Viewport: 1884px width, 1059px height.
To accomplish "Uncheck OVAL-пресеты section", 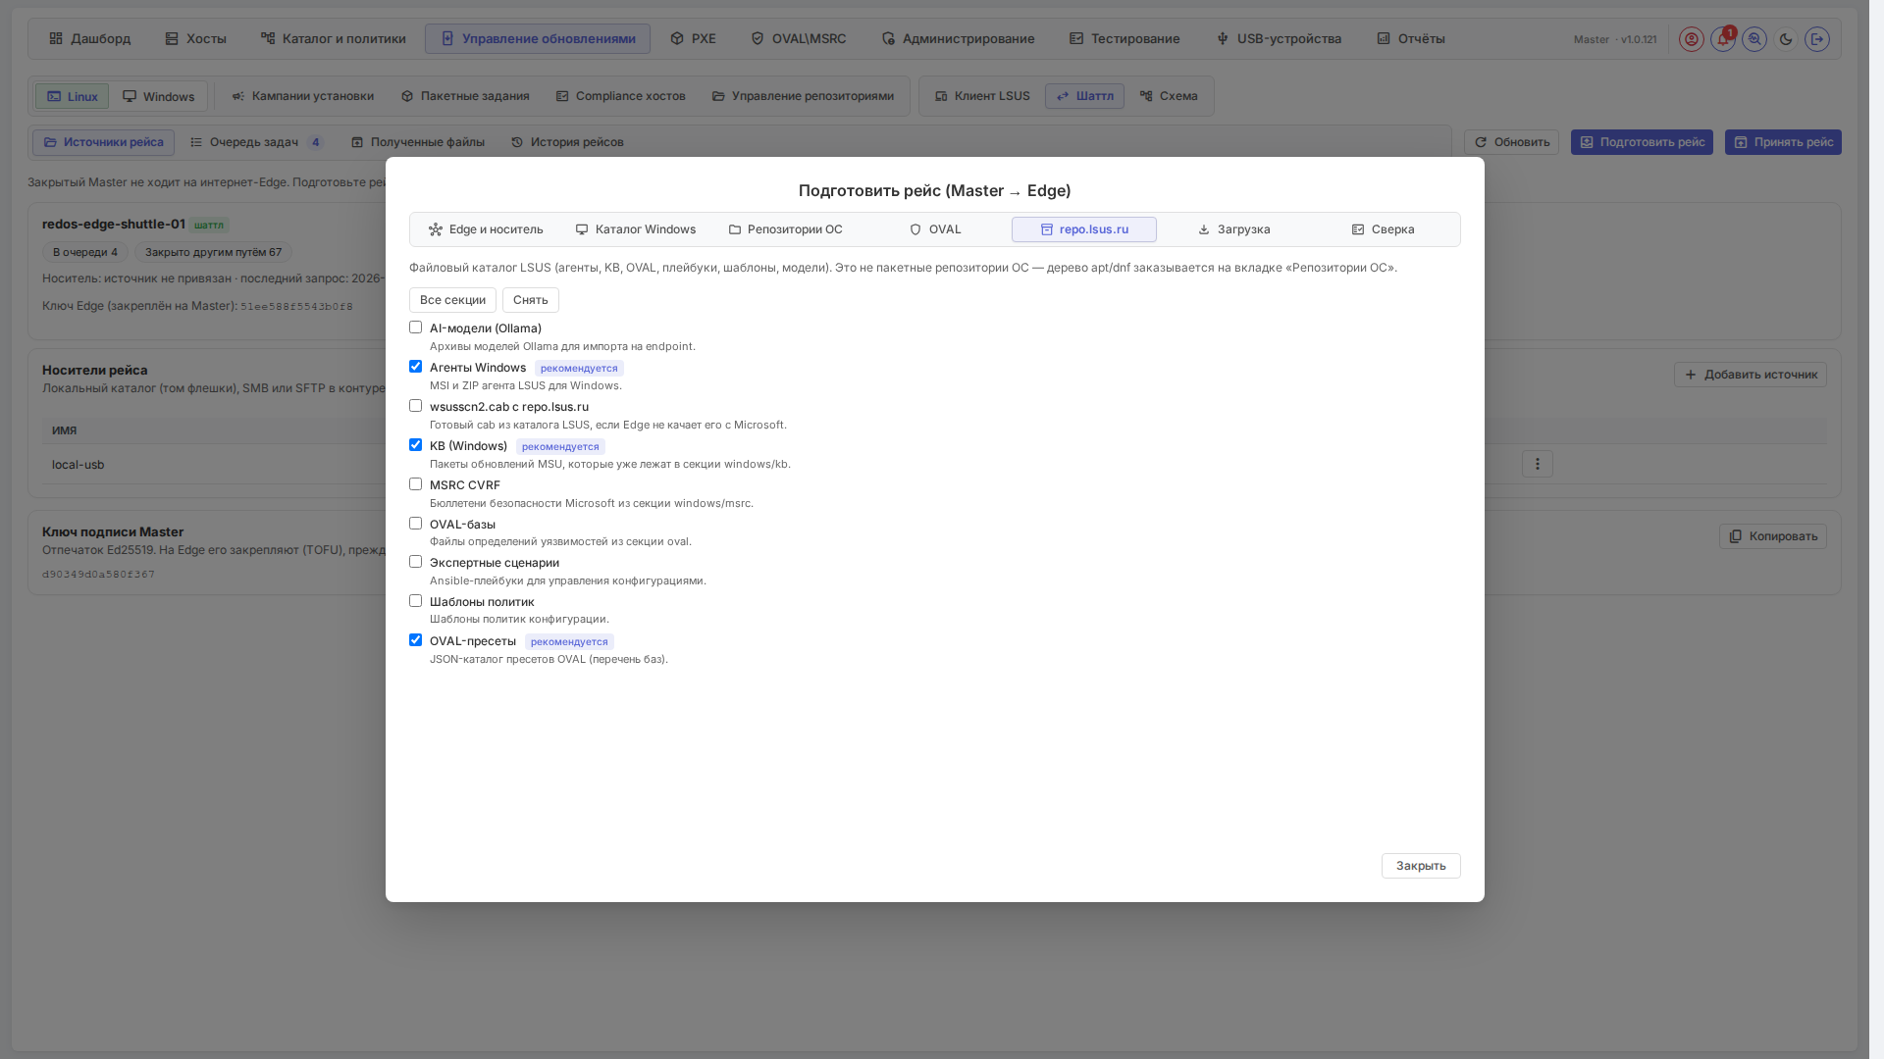I will (415, 640).
